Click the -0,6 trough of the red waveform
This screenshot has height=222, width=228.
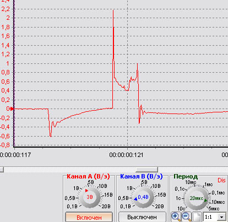click(x=51, y=136)
